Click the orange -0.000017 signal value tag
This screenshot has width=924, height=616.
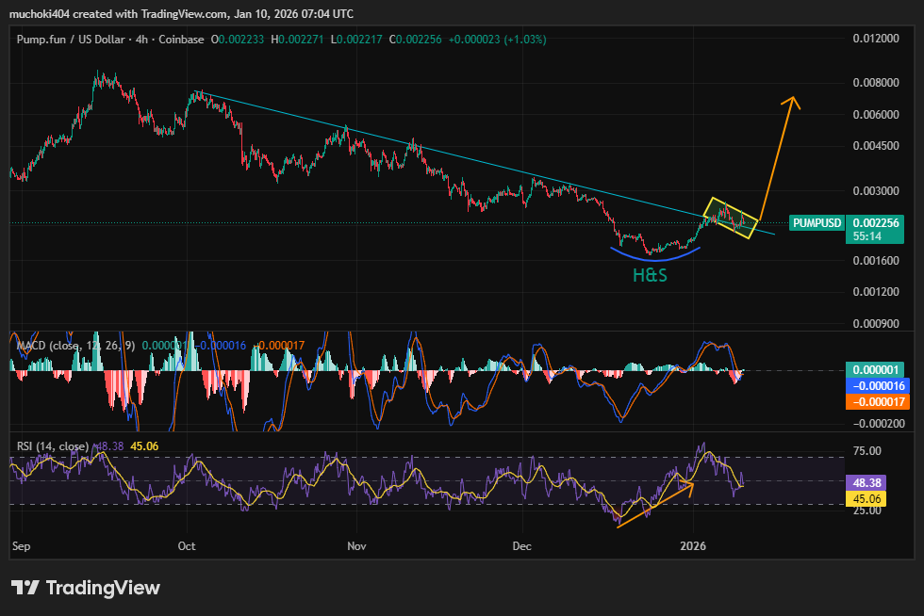878,401
